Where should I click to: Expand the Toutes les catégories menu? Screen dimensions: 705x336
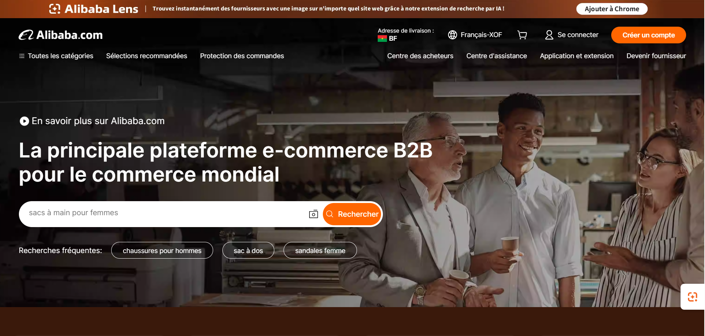point(56,56)
